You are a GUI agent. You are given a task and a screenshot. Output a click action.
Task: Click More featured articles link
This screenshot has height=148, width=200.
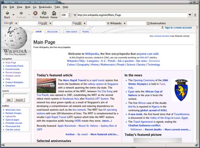[x=105, y=134]
